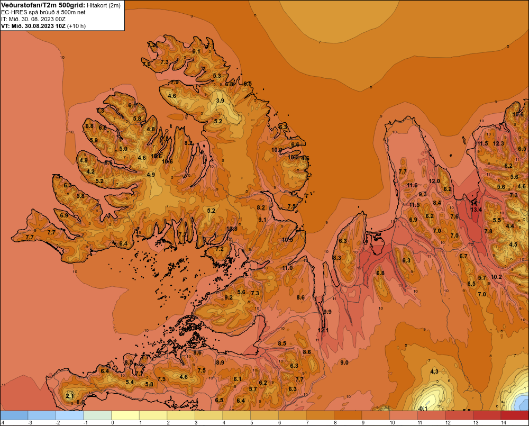Select the 5.3 temperature reading
Image resolution: width=529 pixels, height=426 pixels.
click(x=217, y=76)
